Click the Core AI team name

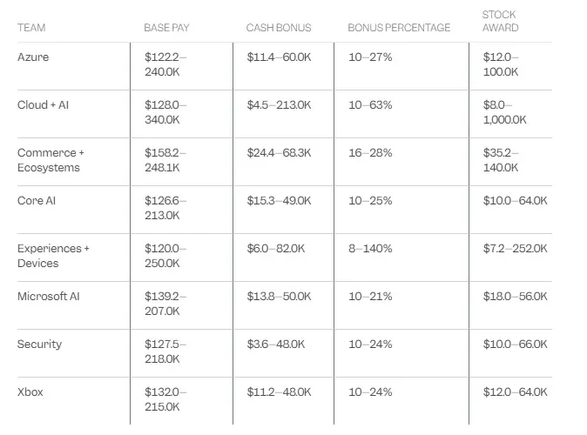tap(37, 201)
